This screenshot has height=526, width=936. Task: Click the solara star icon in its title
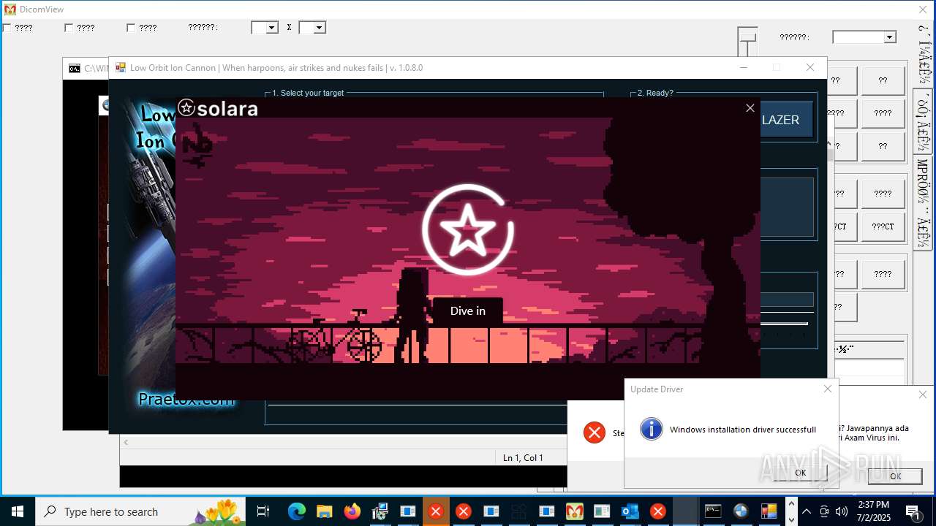tap(186, 108)
